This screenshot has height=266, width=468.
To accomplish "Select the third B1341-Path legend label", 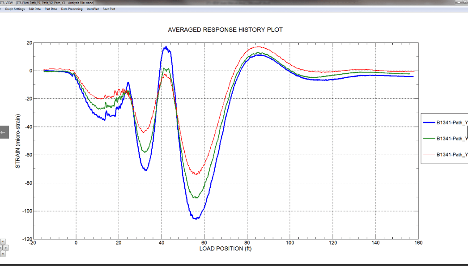I will tap(452, 154).
